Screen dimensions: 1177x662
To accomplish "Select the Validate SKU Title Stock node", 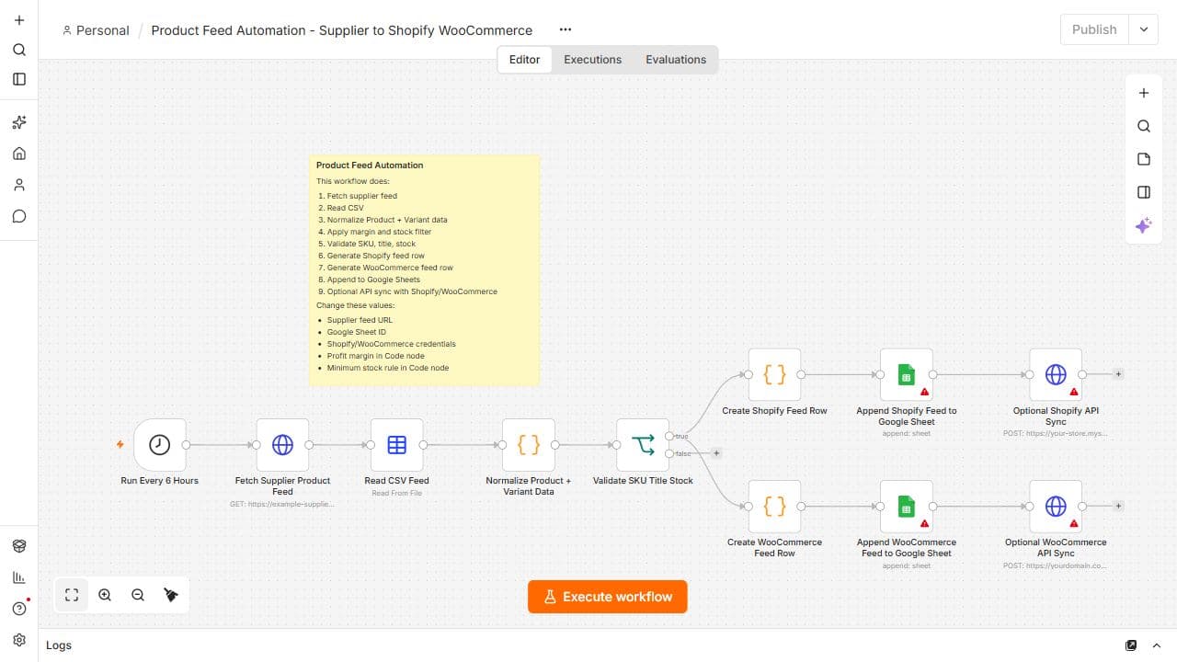I will click(x=643, y=445).
